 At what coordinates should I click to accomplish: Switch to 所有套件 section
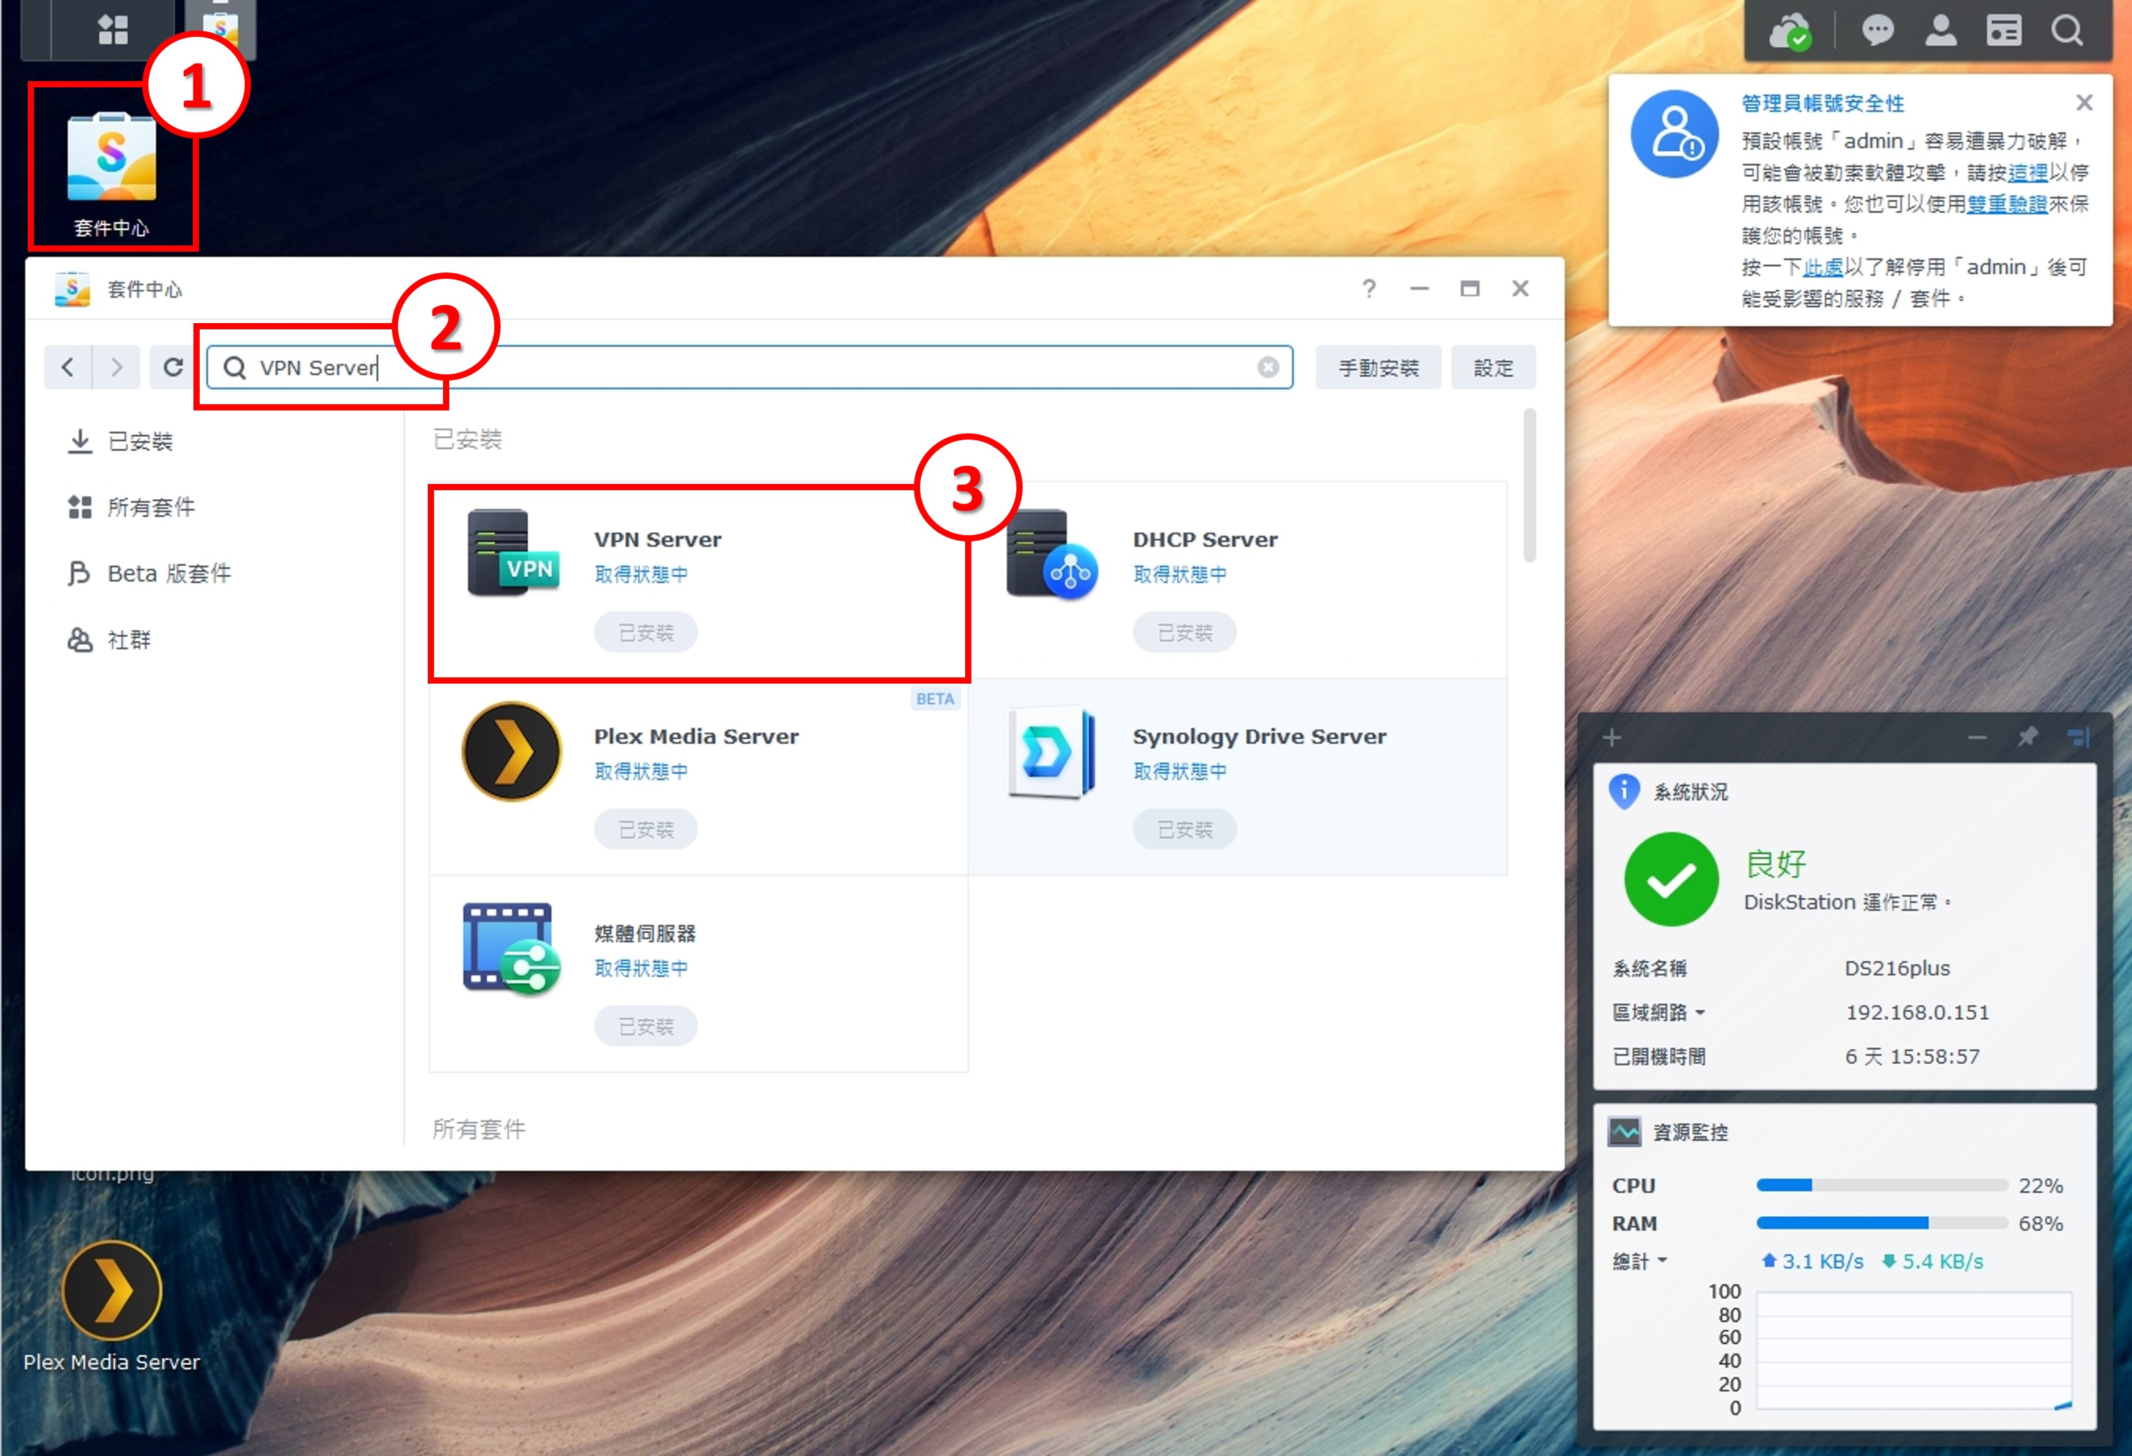tap(150, 506)
